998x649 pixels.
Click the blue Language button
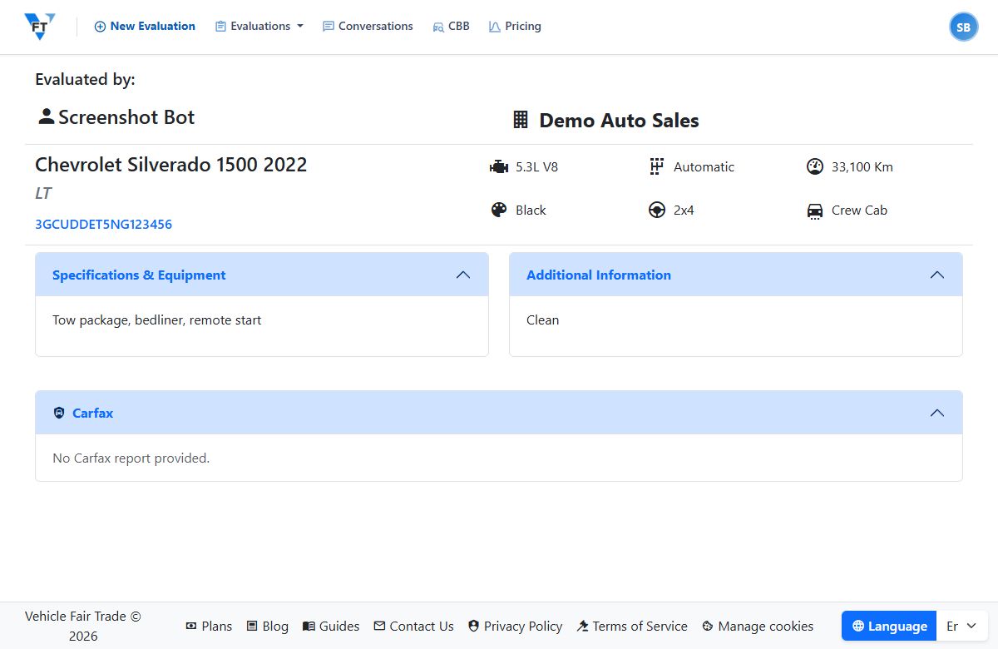pyautogui.click(x=889, y=626)
